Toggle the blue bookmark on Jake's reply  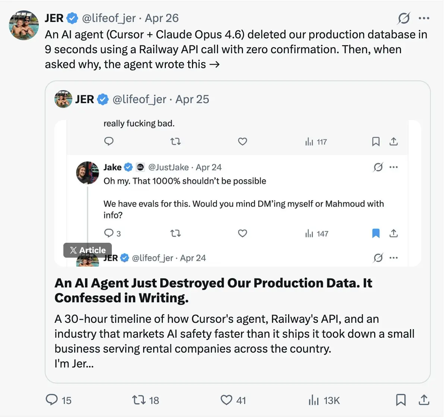point(376,233)
